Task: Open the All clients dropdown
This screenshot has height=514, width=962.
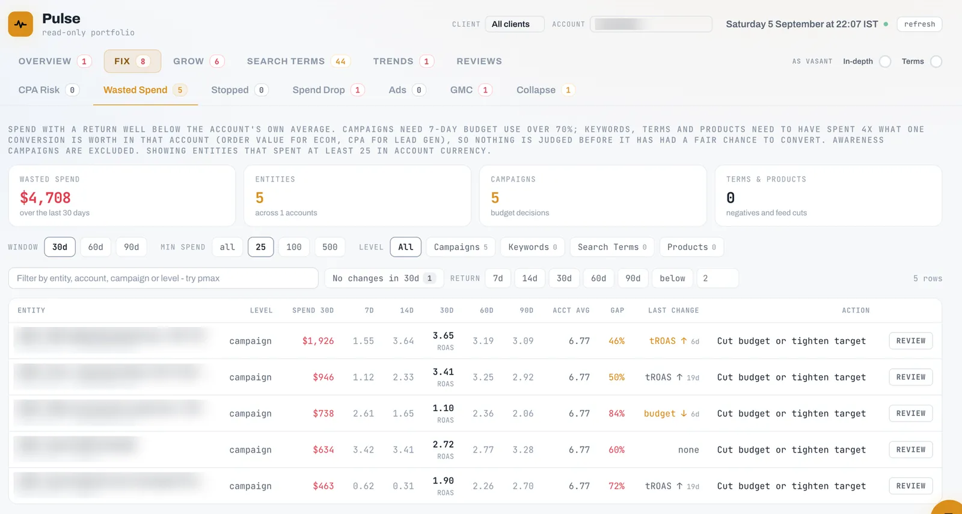Action: tap(515, 24)
